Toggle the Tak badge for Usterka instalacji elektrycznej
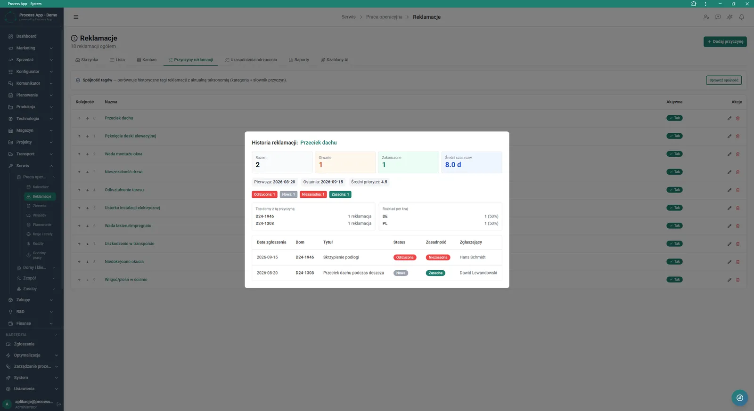Image resolution: width=754 pixels, height=411 pixels. (674, 208)
